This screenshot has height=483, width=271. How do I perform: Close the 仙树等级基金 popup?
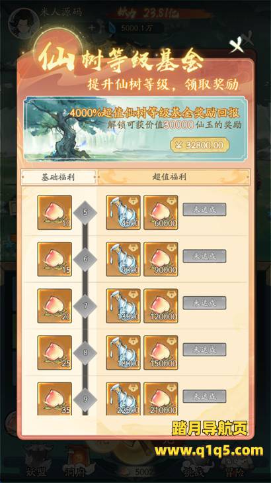point(237,46)
